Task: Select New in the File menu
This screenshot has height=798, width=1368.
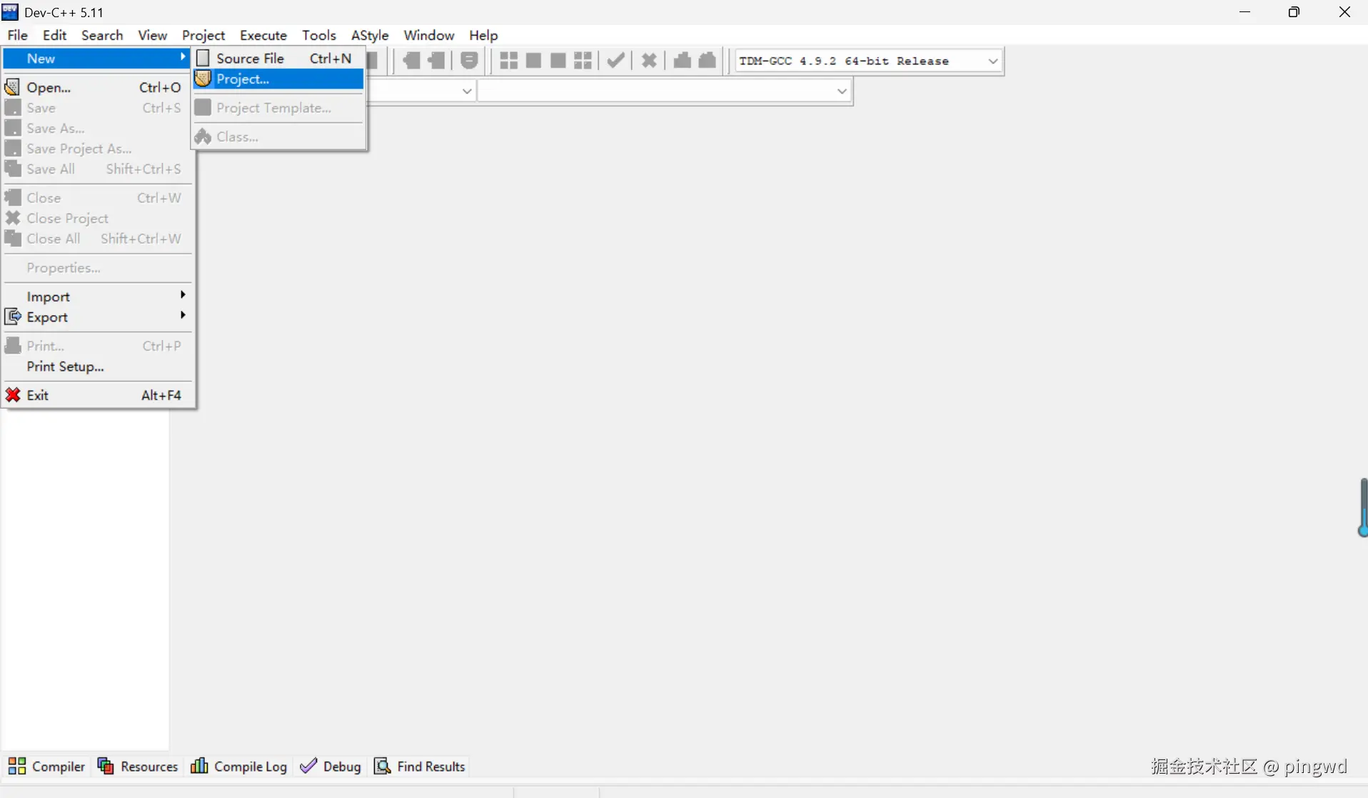Action: (x=98, y=59)
